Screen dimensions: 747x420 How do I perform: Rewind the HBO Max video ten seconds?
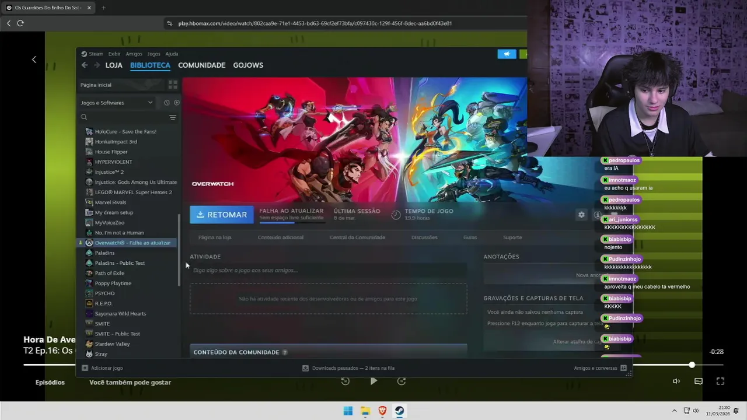(345, 381)
